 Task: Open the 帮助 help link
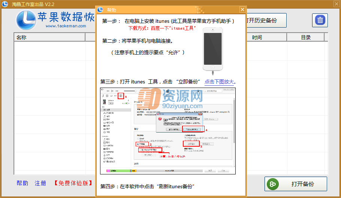coord(22,183)
